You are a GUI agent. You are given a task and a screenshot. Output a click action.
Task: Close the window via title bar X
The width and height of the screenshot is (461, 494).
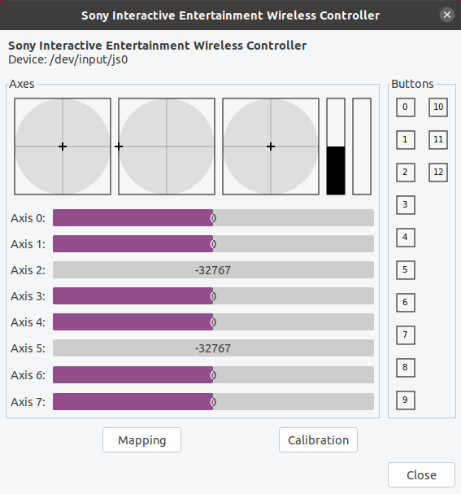(447, 15)
